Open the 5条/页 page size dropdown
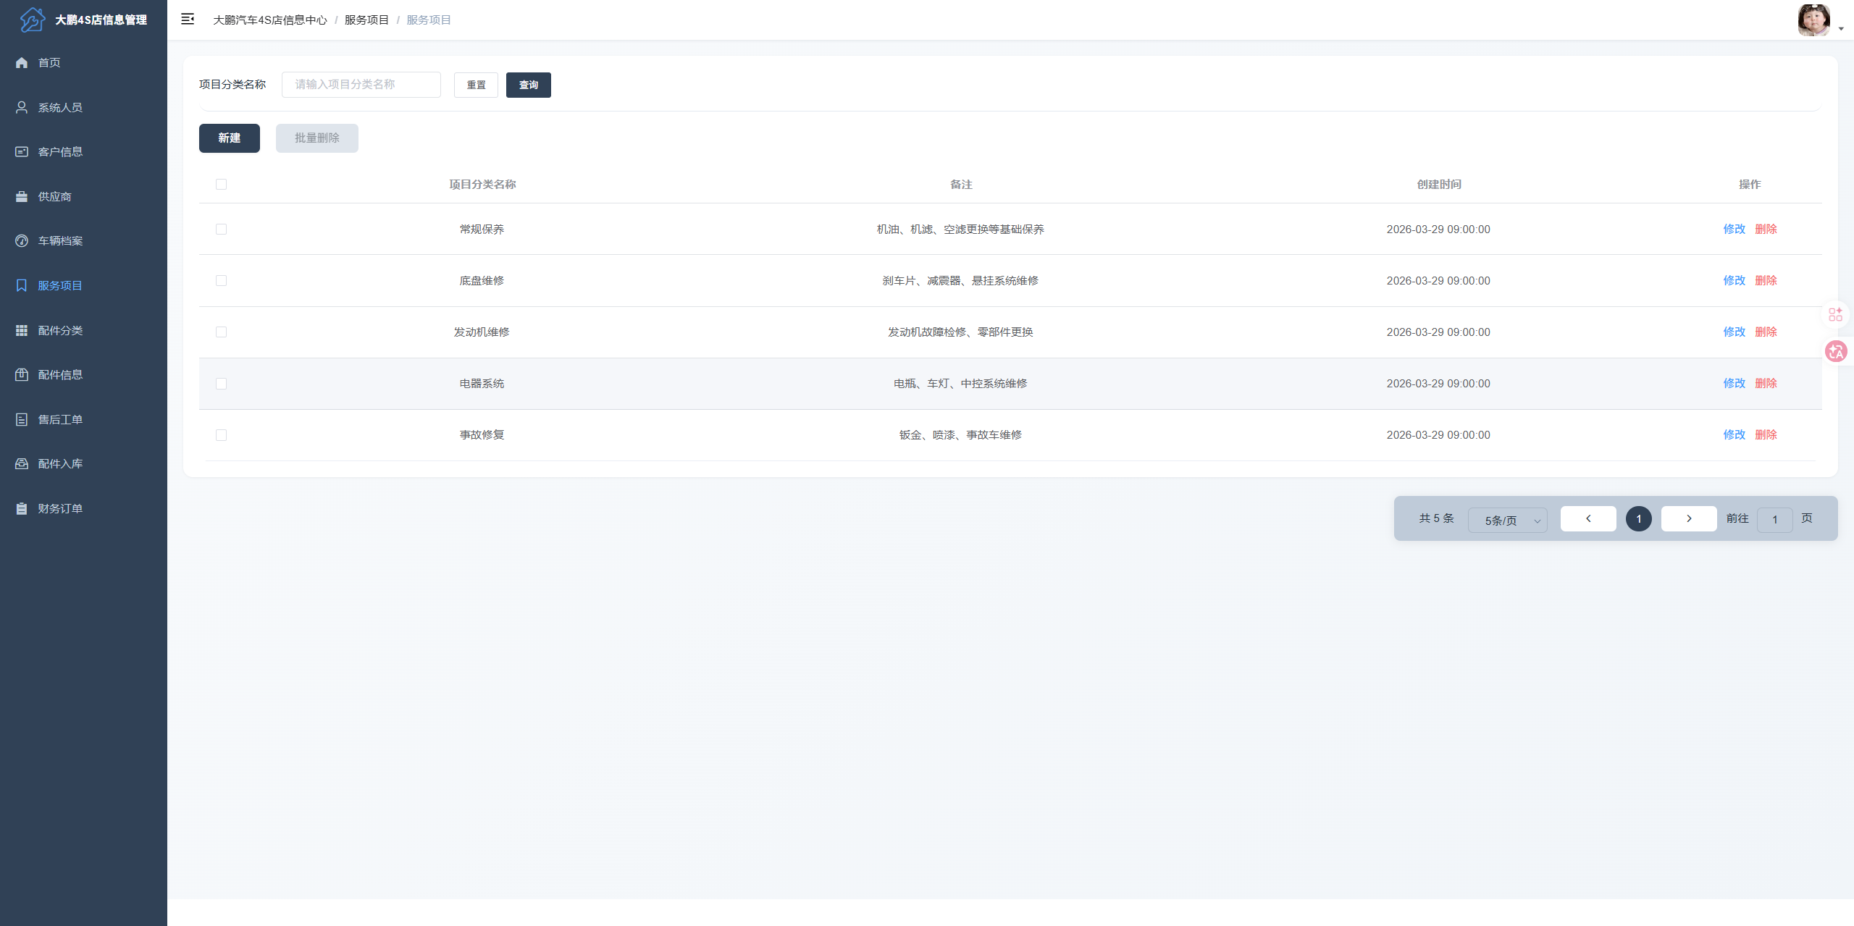 point(1508,520)
